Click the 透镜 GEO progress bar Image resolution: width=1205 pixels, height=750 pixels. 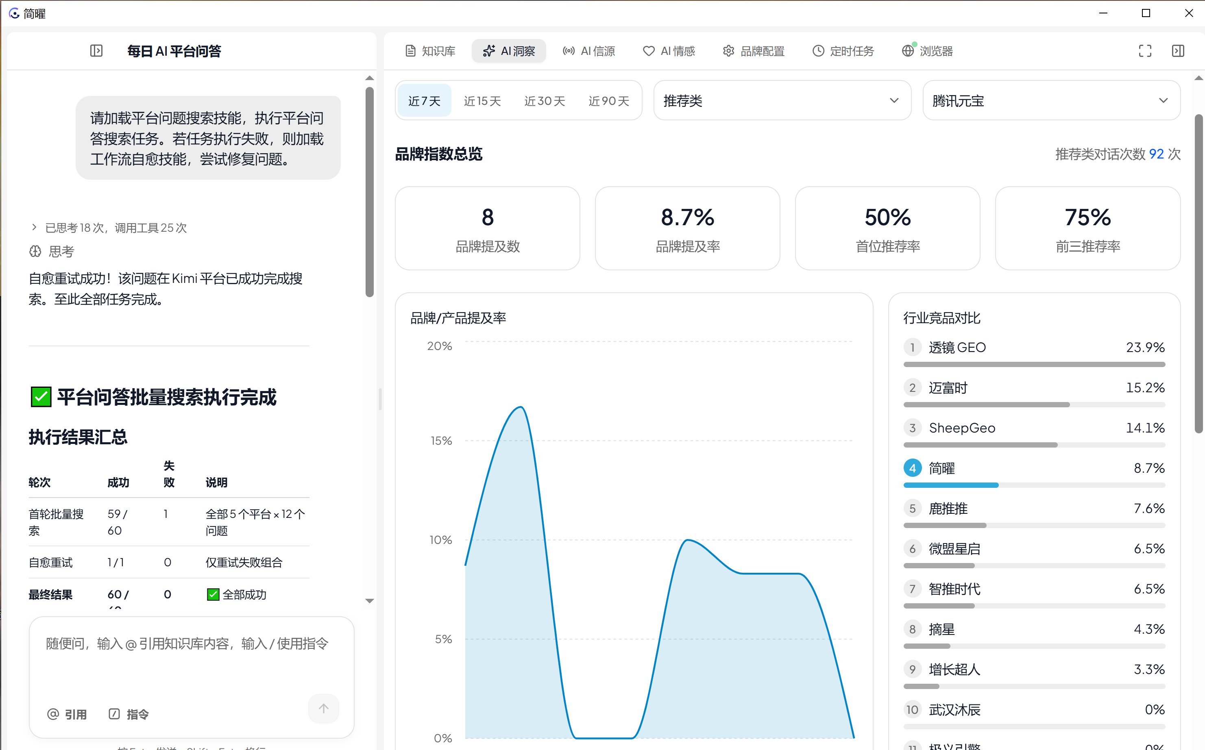click(x=1034, y=365)
